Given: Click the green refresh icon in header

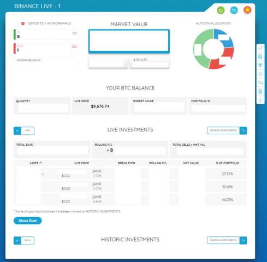Looking at the screenshot, I should click(x=221, y=10).
